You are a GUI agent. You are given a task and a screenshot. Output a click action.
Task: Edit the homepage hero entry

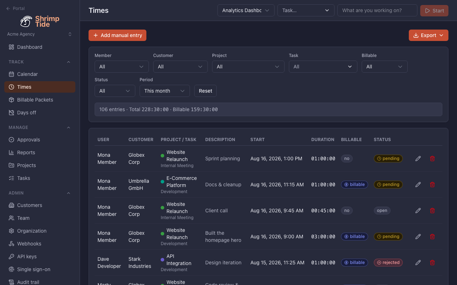tap(418, 237)
